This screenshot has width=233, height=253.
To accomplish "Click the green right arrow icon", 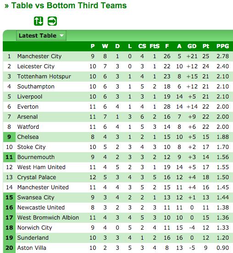I will pos(52,21).
